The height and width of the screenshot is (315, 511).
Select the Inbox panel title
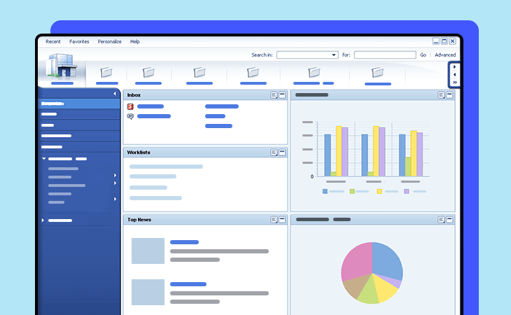point(134,95)
